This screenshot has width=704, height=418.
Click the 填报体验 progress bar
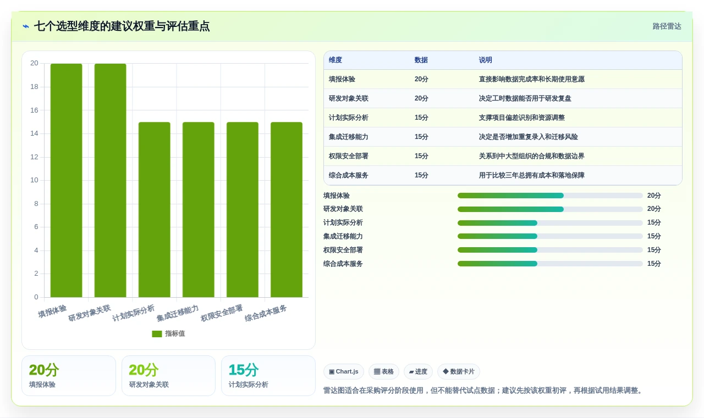click(x=550, y=196)
